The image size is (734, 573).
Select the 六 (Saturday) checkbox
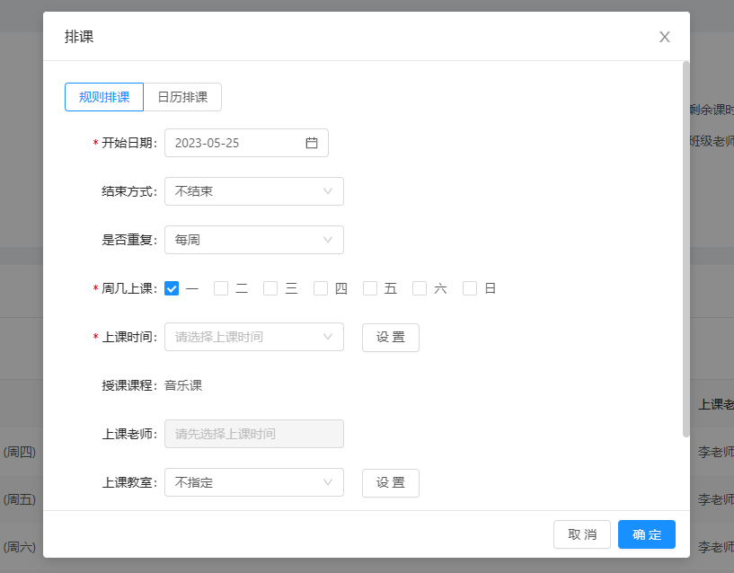point(420,288)
